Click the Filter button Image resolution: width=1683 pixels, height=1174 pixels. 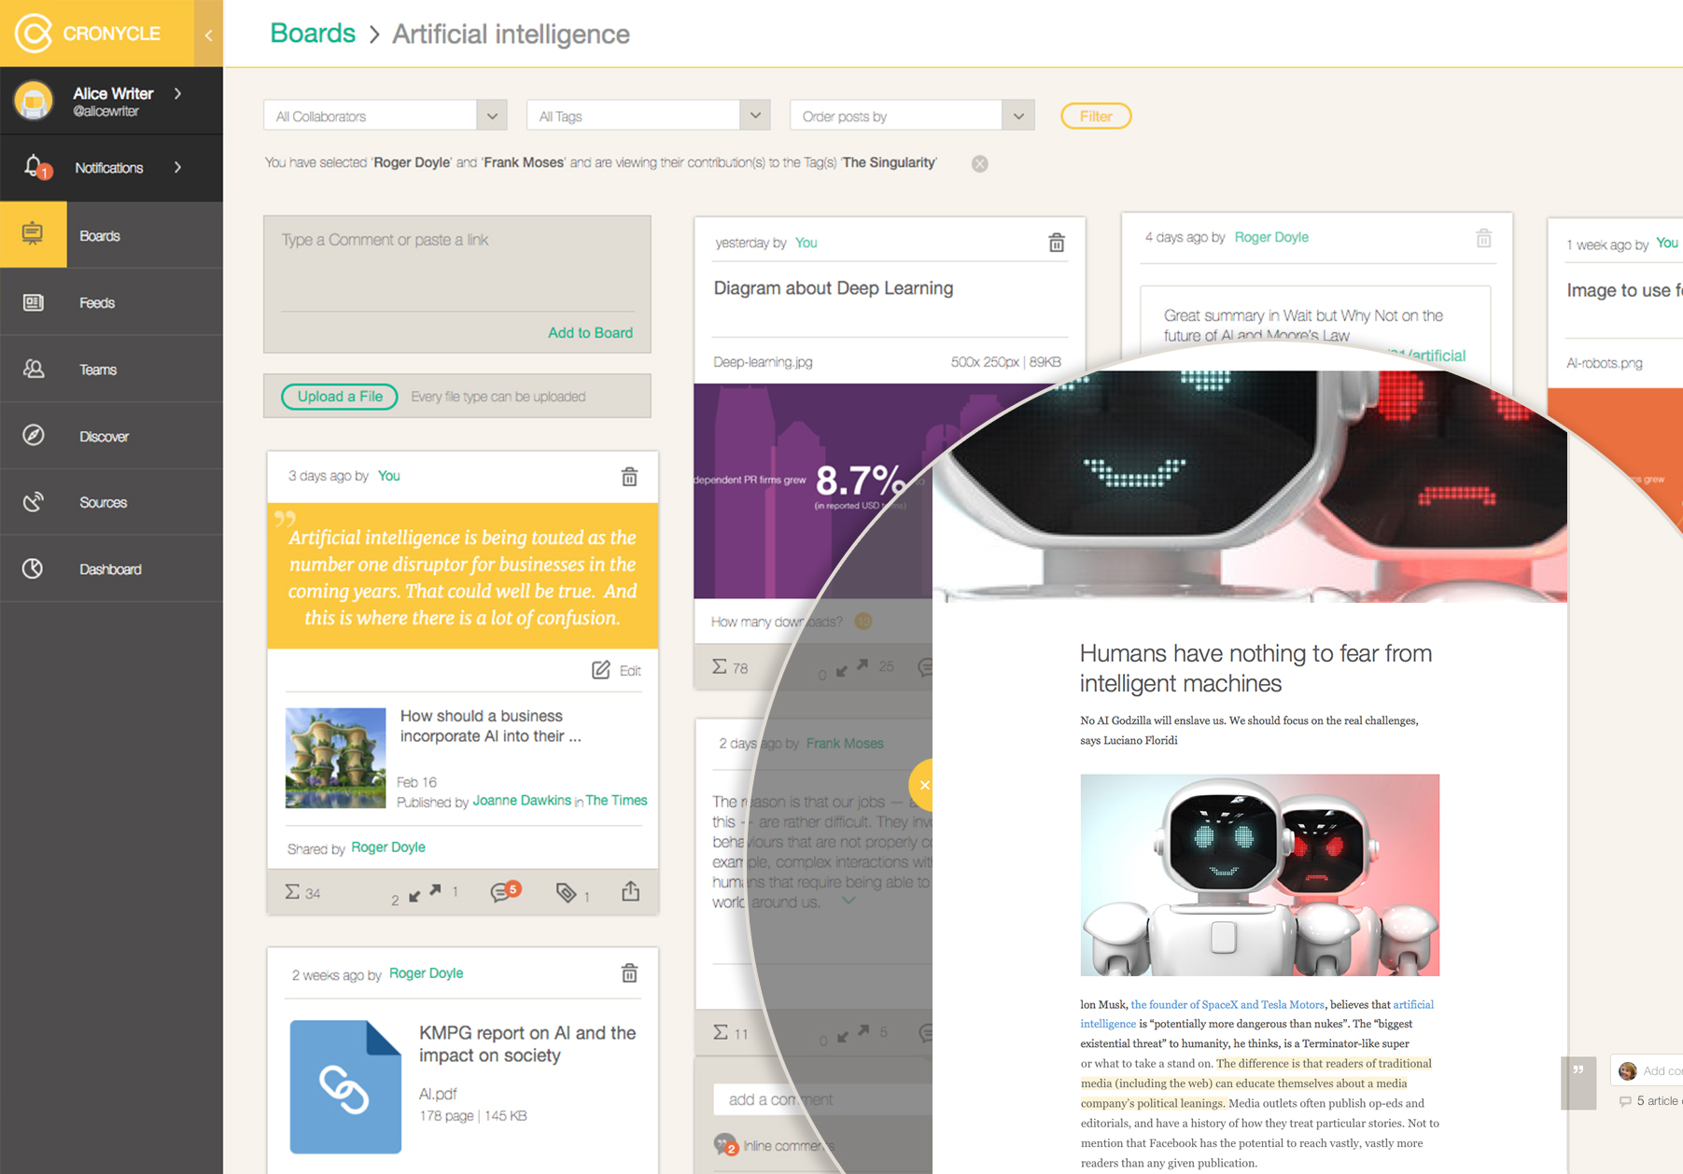point(1096,116)
